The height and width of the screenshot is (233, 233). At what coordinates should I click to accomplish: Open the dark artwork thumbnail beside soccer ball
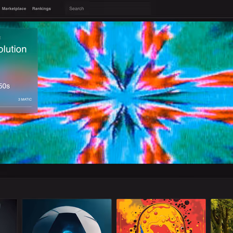pyautogui.click(x=8, y=216)
